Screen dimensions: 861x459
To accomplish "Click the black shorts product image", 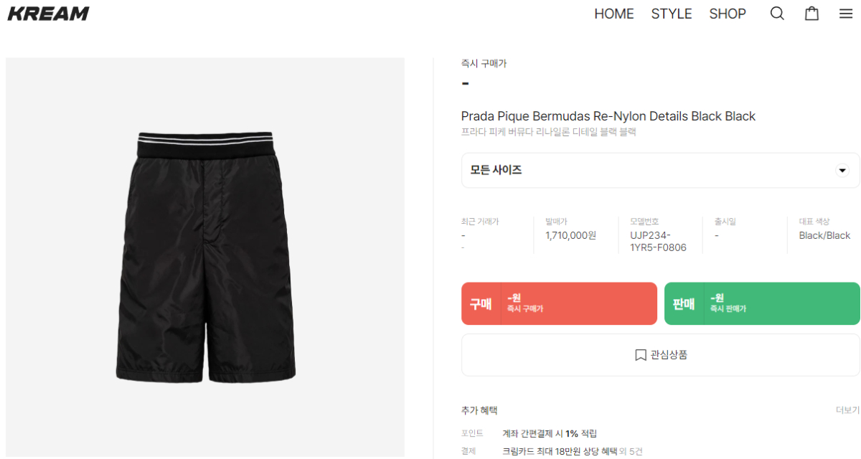I will pyautogui.click(x=205, y=257).
